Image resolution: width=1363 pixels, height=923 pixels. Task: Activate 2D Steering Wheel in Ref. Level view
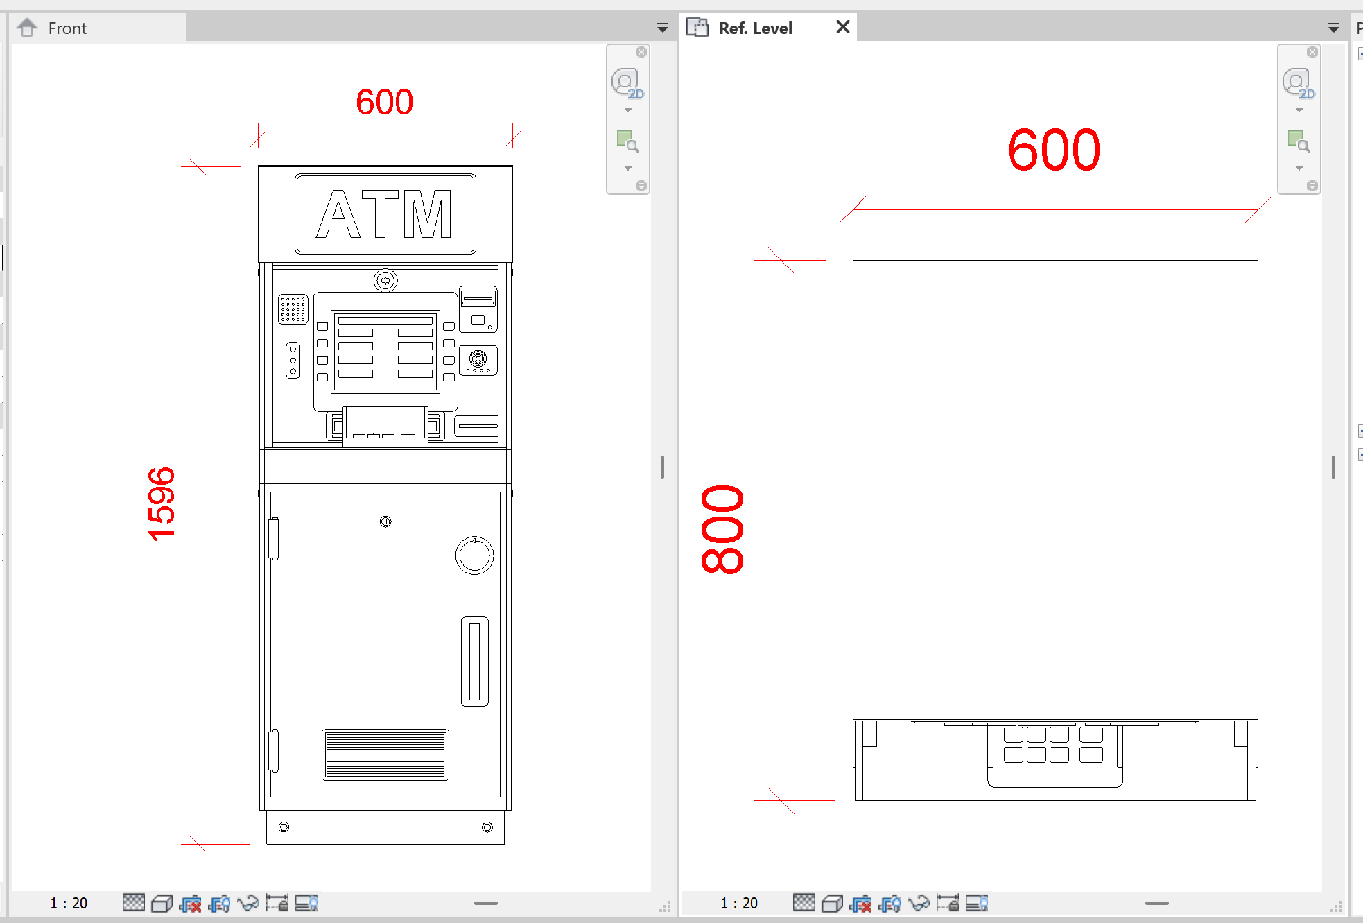pyautogui.click(x=1299, y=83)
